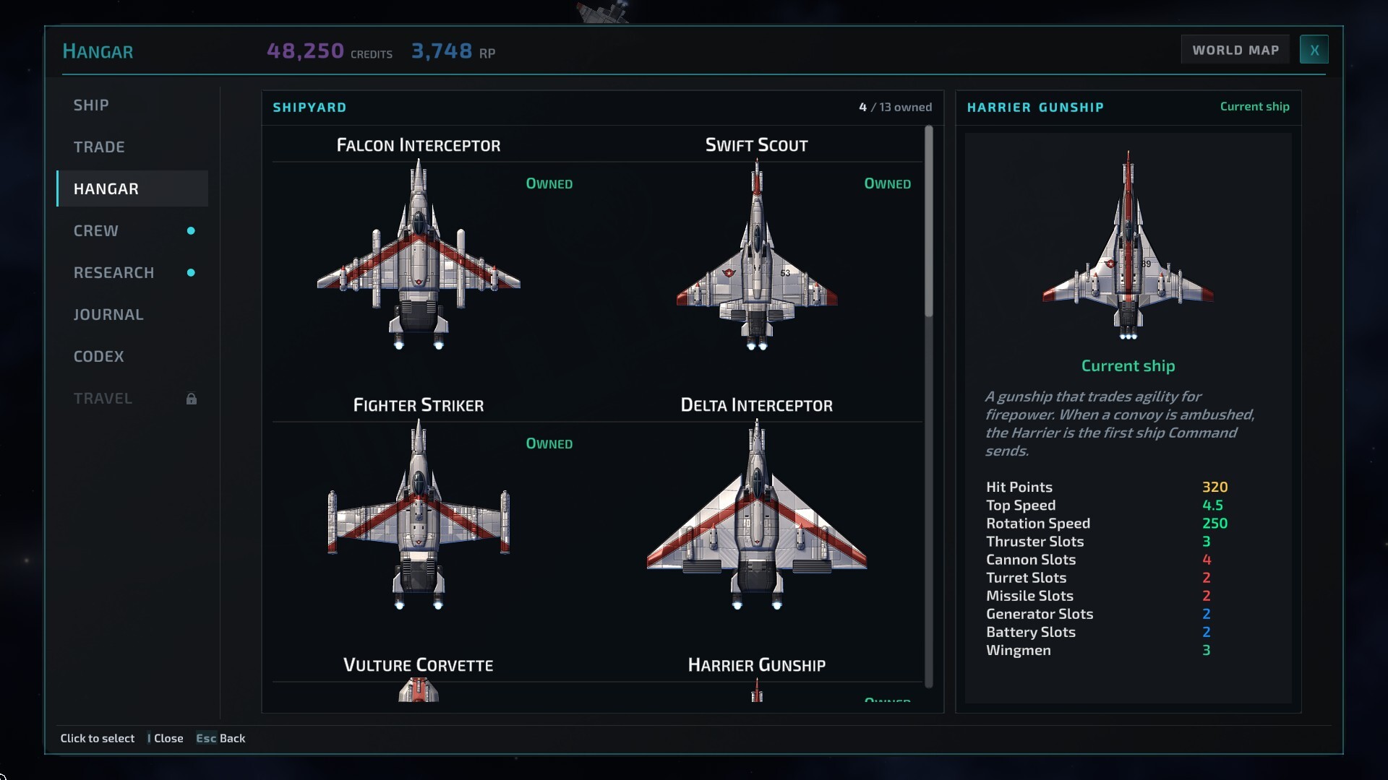Click the lock icon beside Travel
1388x780 pixels.
(191, 399)
